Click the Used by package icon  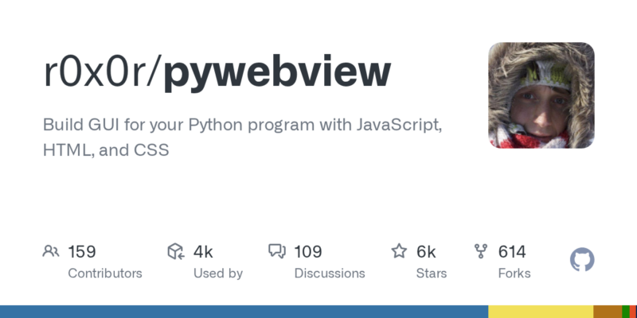tap(176, 251)
